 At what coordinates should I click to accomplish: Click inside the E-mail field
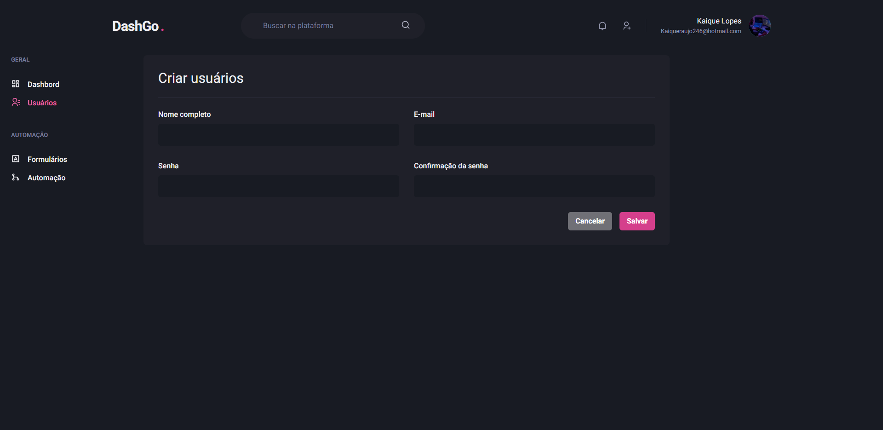pos(533,134)
